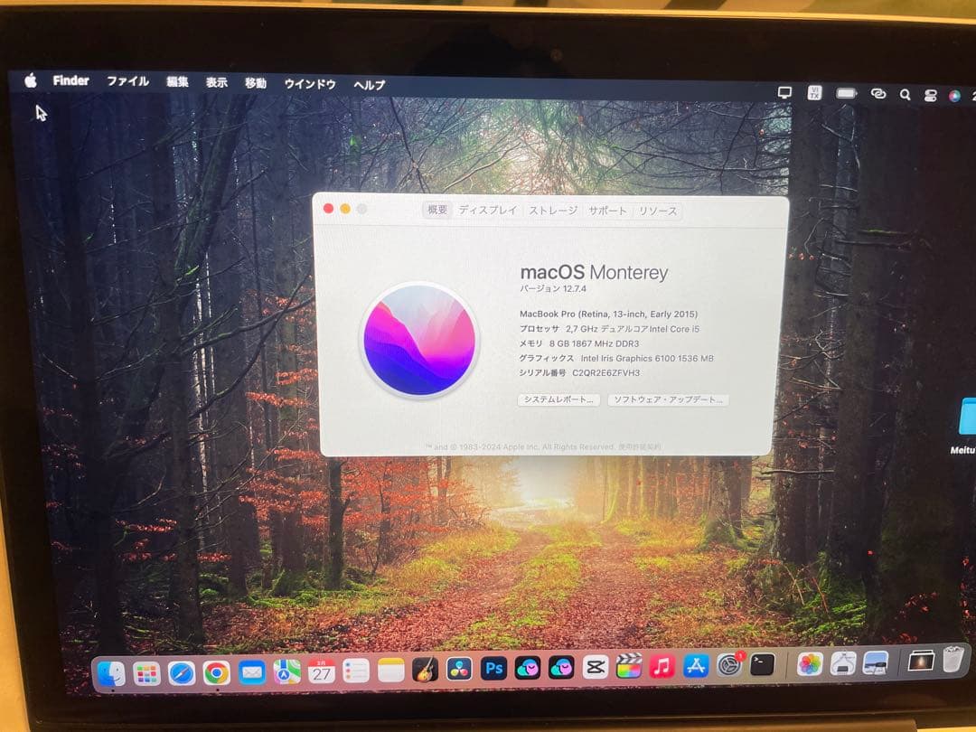Open the 編集 menu

pyautogui.click(x=177, y=81)
